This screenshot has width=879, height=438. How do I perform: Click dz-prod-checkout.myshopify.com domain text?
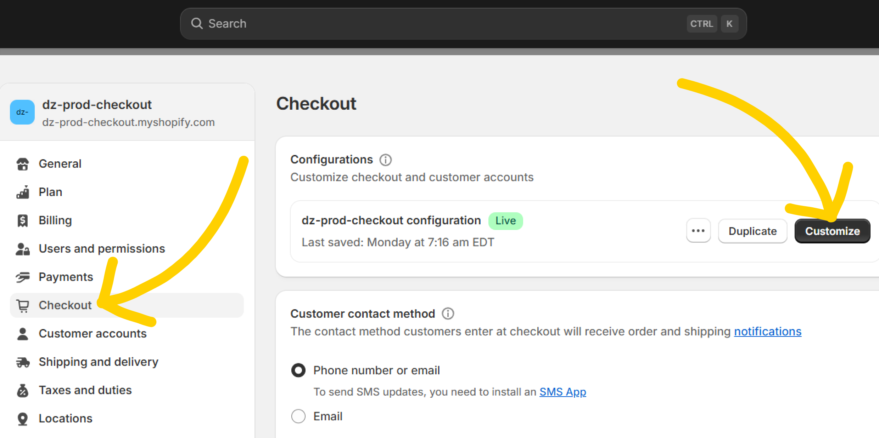coord(128,122)
